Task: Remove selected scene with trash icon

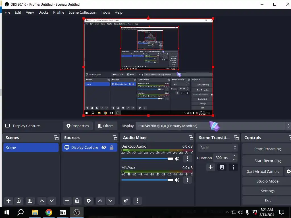Action: point(18,201)
